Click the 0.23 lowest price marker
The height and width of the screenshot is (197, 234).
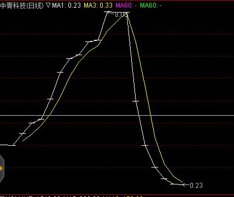tap(196, 185)
